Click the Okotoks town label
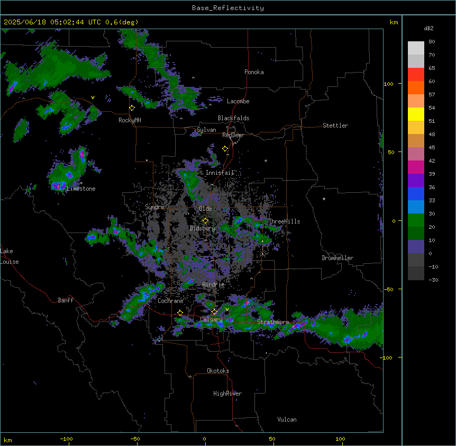456x446 pixels. click(218, 371)
